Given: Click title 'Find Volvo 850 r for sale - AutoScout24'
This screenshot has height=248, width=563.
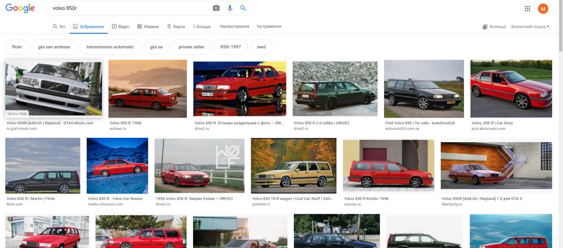Looking at the screenshot, I should 420,123.
